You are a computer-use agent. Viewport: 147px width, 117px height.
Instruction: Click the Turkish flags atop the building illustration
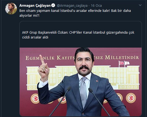(124, 63)
